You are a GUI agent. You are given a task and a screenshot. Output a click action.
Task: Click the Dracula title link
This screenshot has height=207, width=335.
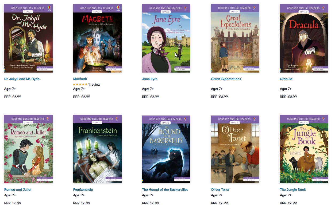click(286, 79)
